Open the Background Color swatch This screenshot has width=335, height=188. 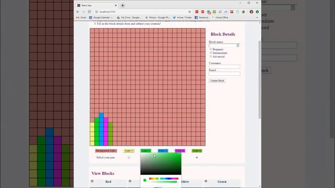point(106,151)
